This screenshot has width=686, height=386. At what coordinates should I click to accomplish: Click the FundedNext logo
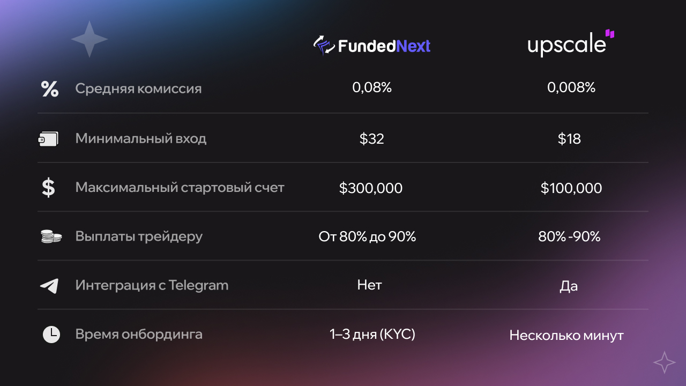tap(372, 46)
